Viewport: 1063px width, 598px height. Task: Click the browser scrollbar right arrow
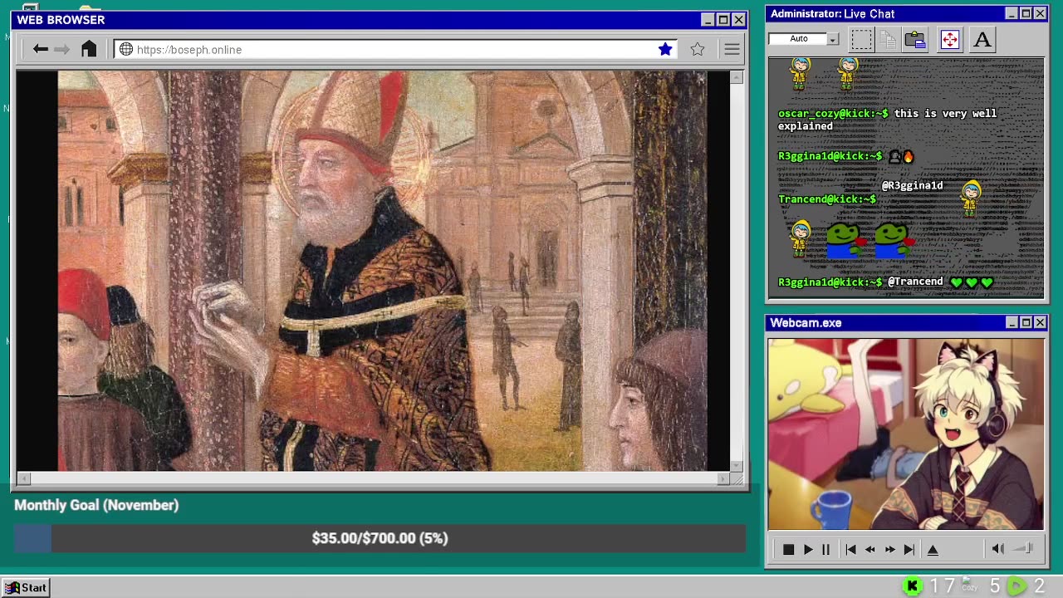[x=723, y=478]
